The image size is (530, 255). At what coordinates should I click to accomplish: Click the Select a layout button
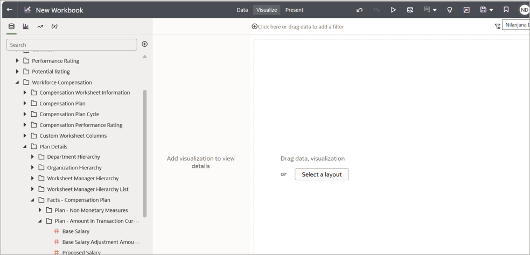tap(322, 174)
